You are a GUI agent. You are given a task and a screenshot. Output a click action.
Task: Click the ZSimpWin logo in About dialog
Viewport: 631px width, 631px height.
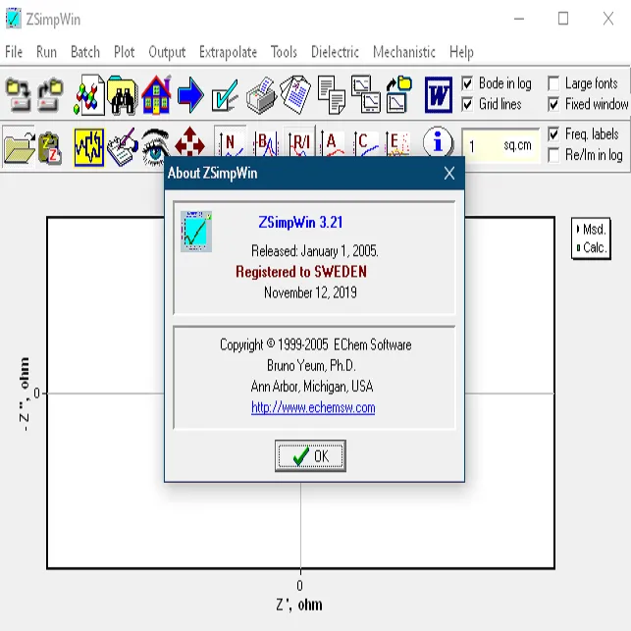(196, 232)
